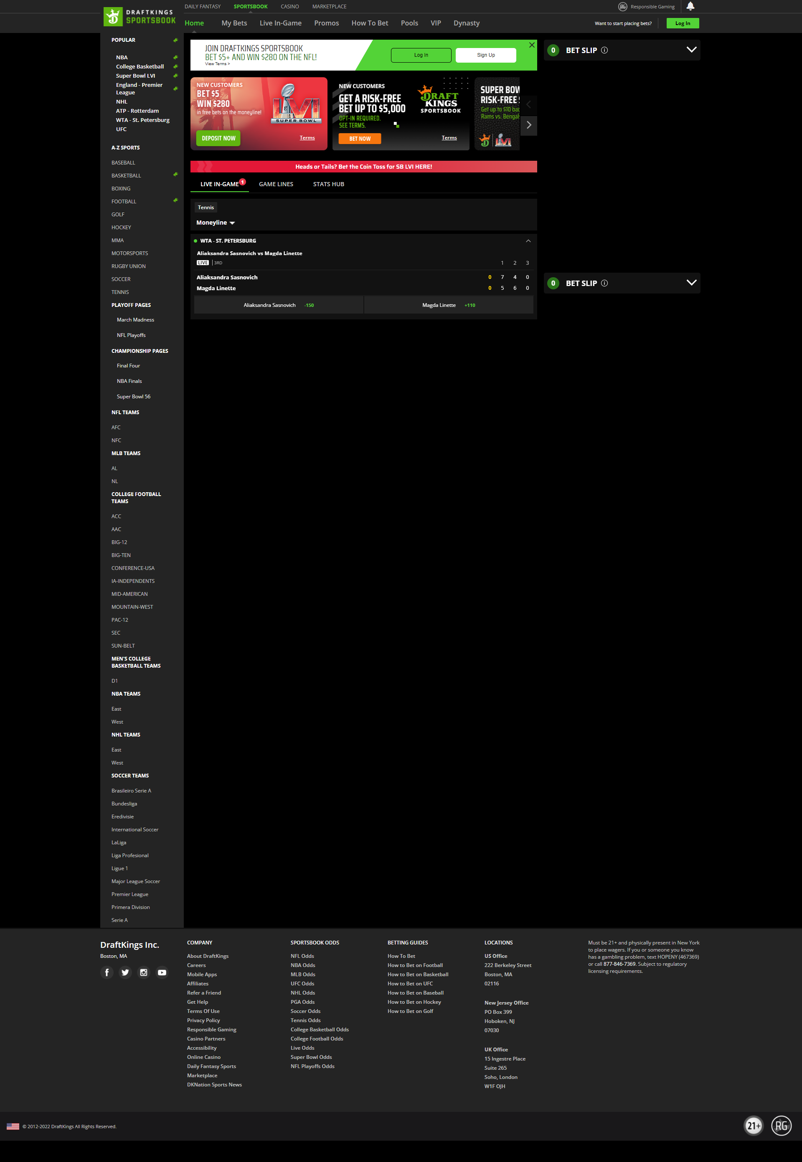The width and height of the screenshot is (802, 1162).
Task: Click the Responsible Gaming RG icon
Action: pos(623,7)
